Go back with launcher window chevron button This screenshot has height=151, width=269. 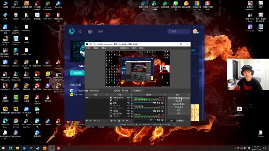[80, 32]
